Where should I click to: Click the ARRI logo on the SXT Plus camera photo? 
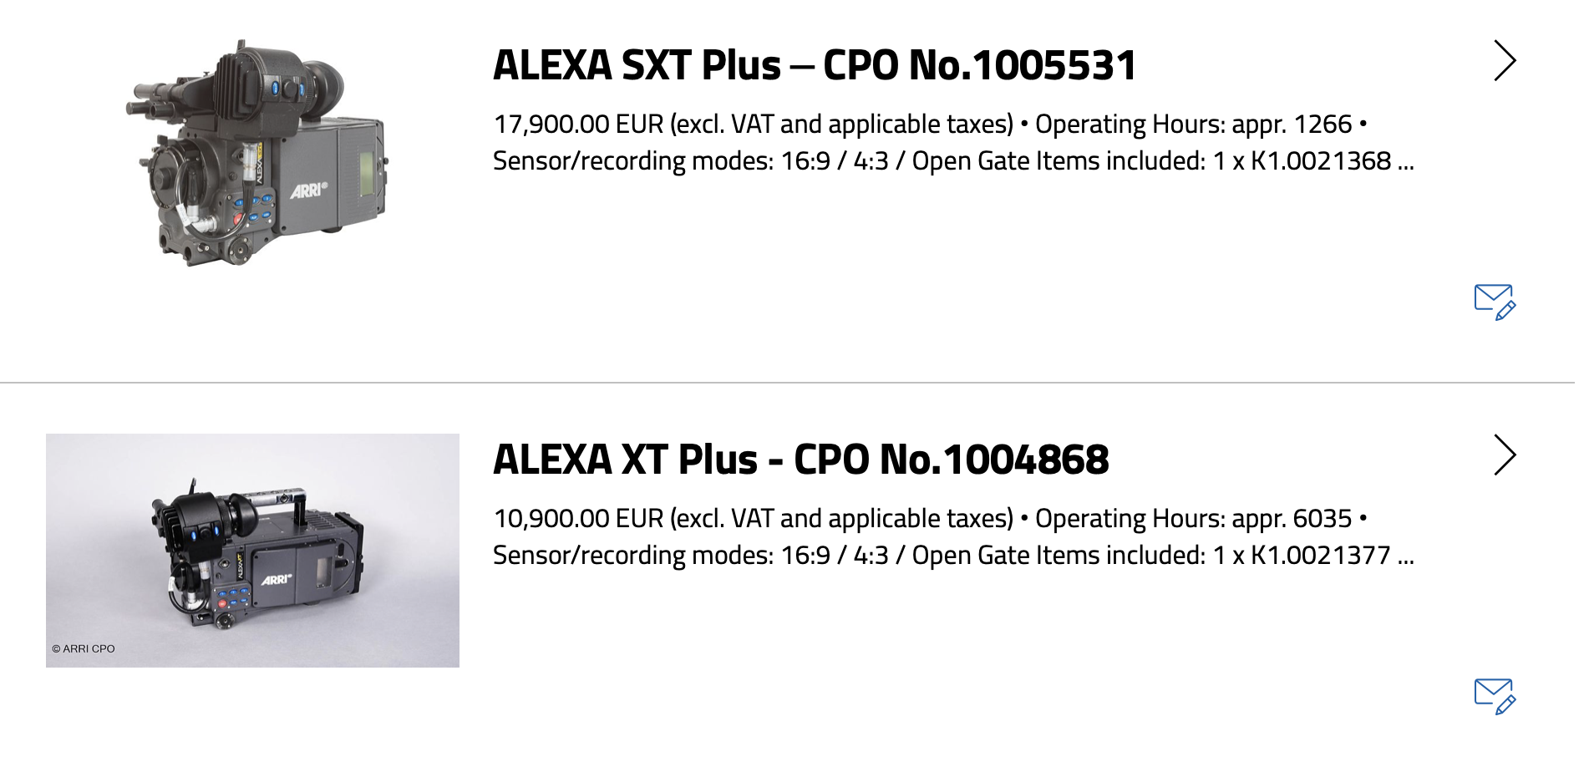(x=308, y=191)
